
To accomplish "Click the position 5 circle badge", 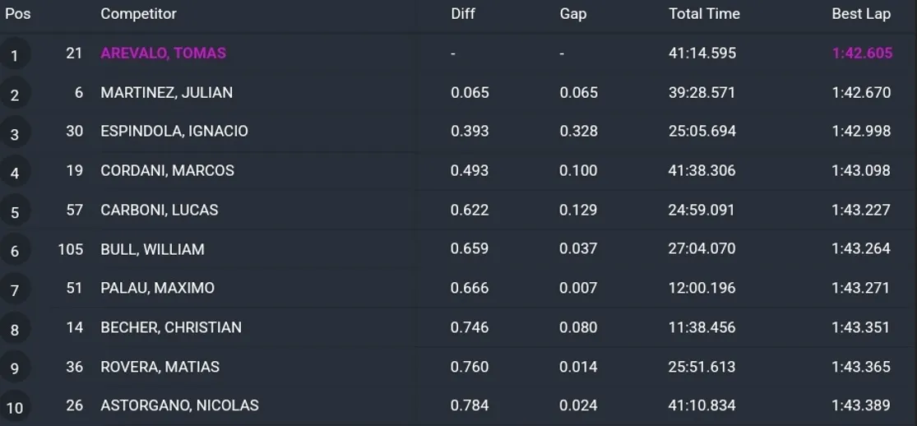I will tap(14, 212).
